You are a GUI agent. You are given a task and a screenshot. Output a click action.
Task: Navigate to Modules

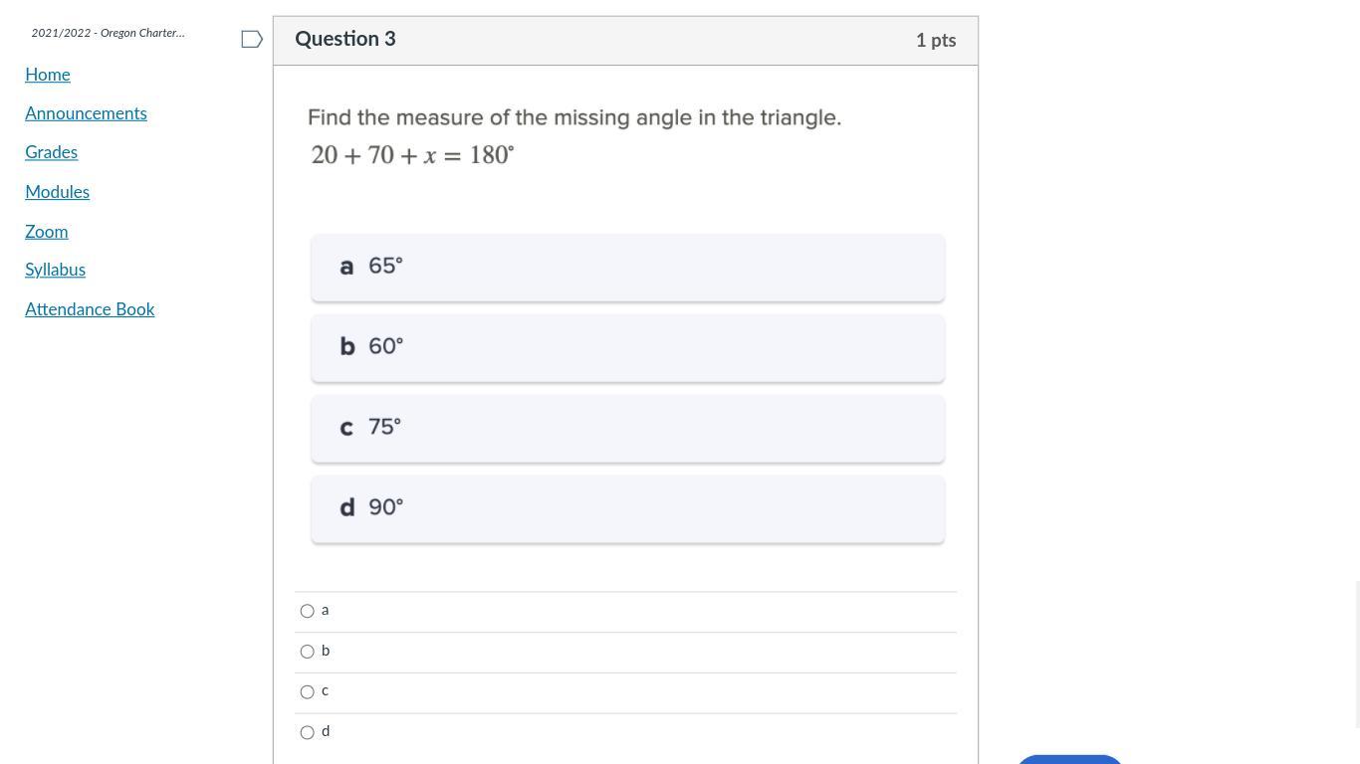click(57, 192)
